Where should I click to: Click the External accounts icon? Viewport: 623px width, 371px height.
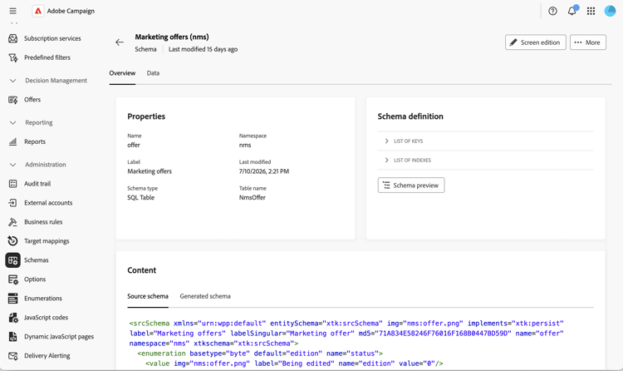click(x=12, y=203)
